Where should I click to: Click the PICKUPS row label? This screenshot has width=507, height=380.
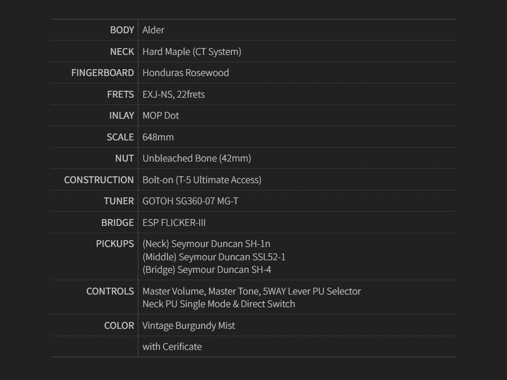[x=115, y=244]
